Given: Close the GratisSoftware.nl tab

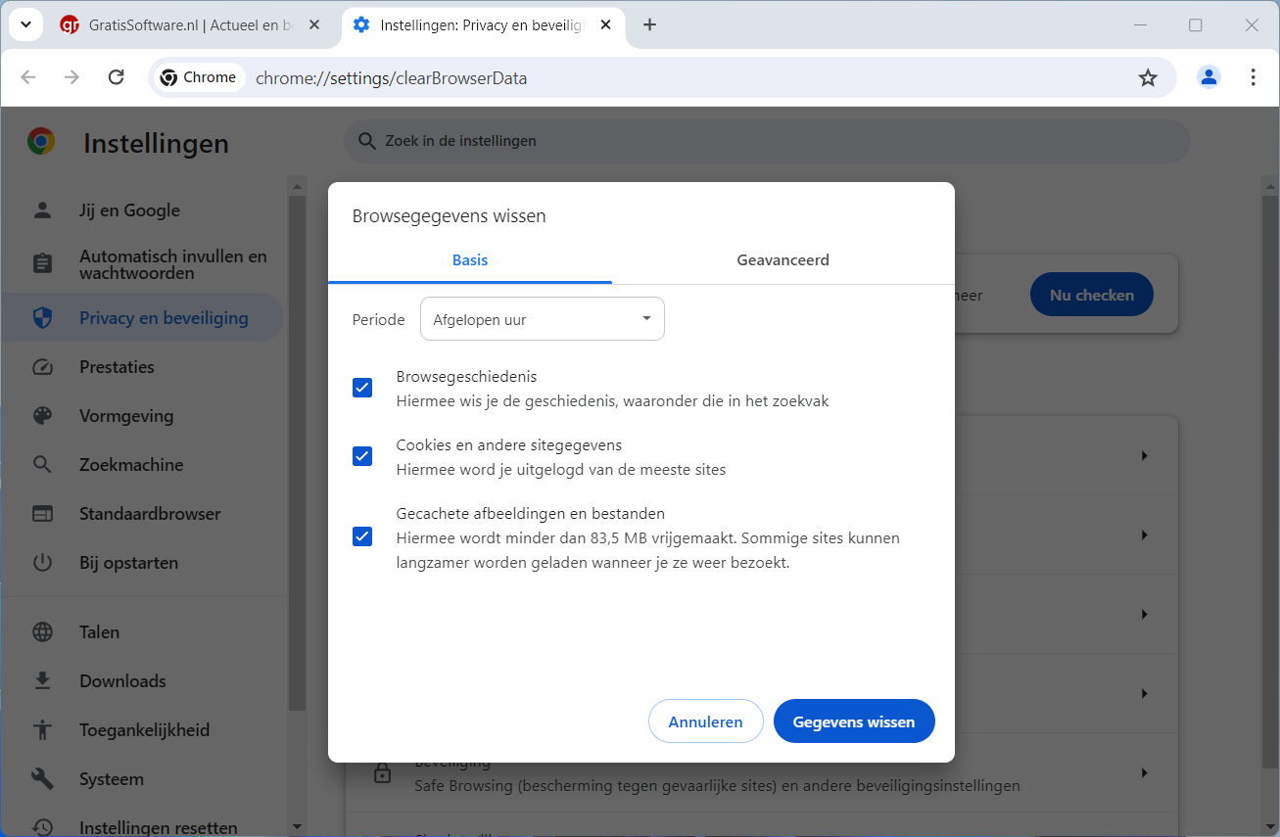Looking at the screenshot, I should 313,25.
